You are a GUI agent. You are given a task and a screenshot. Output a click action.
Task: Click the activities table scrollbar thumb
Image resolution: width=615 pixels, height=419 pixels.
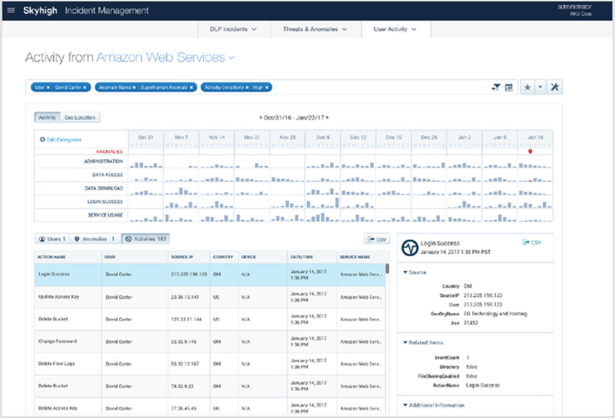[387, 268]
